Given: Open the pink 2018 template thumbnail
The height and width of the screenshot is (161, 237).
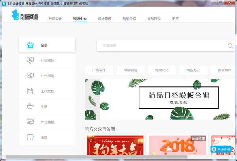Looking at the screenshot, I should (177, 145).
